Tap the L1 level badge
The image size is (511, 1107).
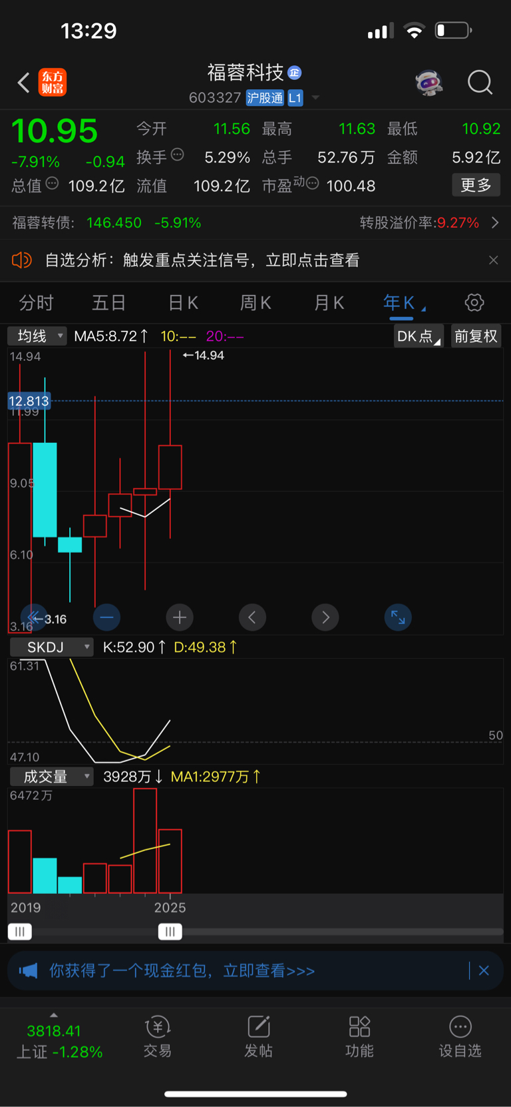(x=295, y=98)
